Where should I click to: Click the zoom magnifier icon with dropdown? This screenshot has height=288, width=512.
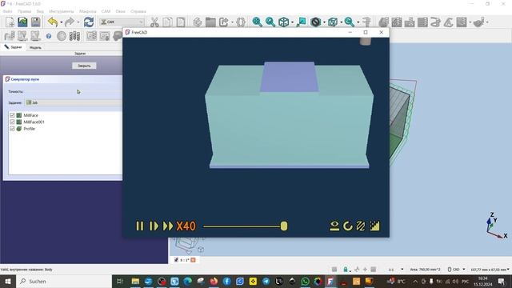tap(349, 22)
